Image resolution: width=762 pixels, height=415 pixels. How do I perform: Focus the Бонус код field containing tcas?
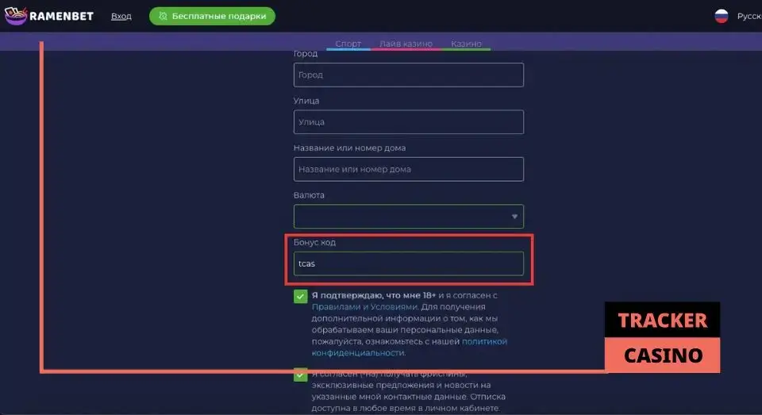408,263
